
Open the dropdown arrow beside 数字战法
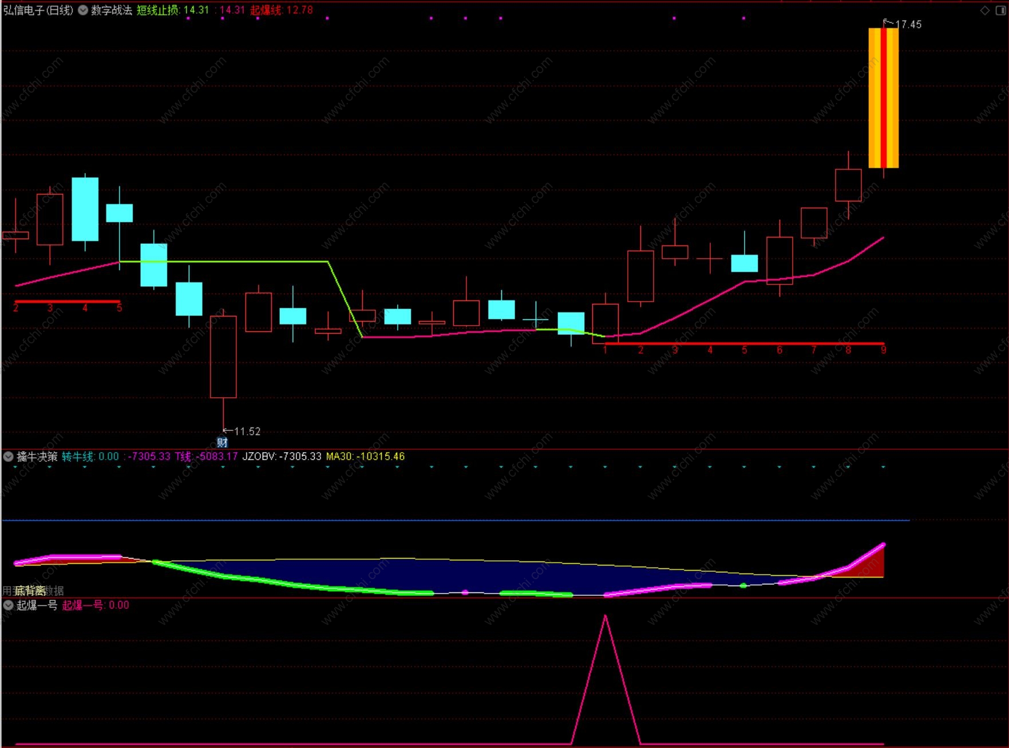coord(83,10)
